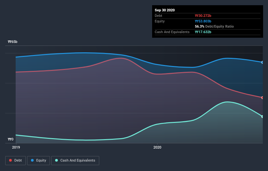Click the 2019 x-axis label
This screenshot has height=171, width=268.
(16, 147)
